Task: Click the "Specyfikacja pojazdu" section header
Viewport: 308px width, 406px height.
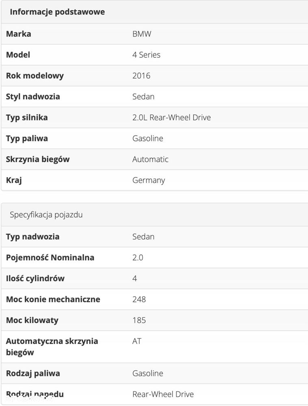Action: 46,215
